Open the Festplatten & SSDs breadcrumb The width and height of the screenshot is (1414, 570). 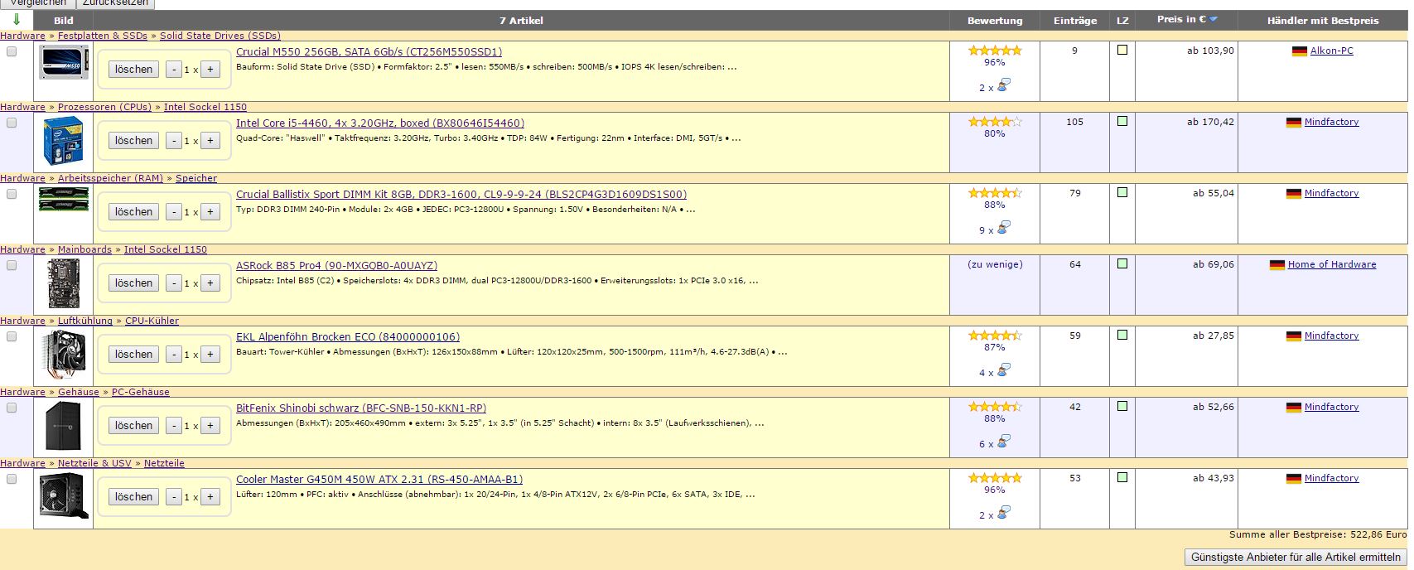click(103, 36)
